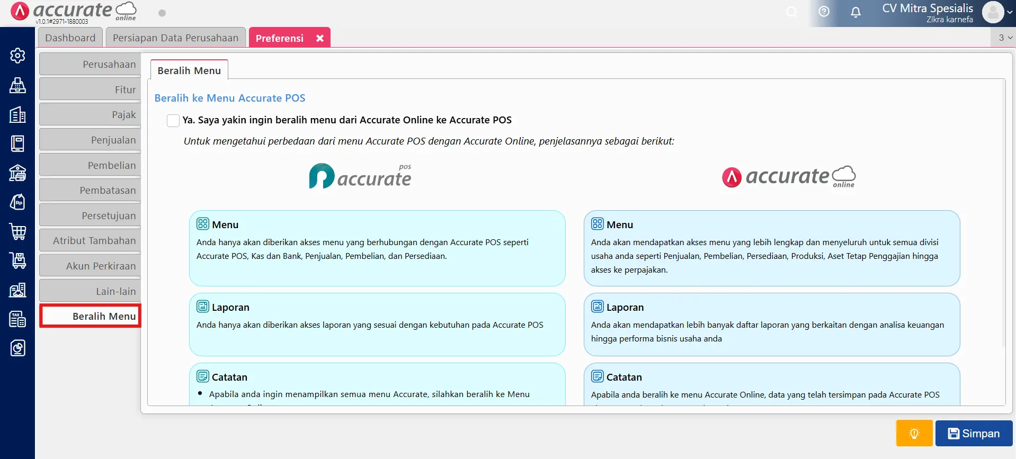This screenshot has width=1016, height=459.
Task: Expand the user profile dropdown arrow
Action: coord(1009,12)
